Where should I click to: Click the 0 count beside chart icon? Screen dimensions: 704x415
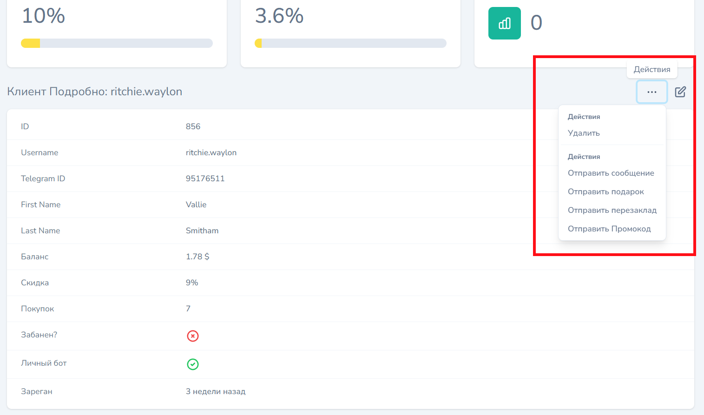click(x=536, y=23)
